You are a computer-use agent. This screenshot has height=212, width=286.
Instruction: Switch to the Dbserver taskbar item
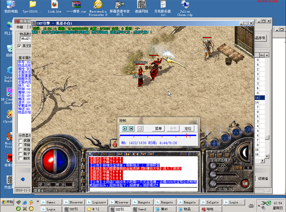pos(73,202)
